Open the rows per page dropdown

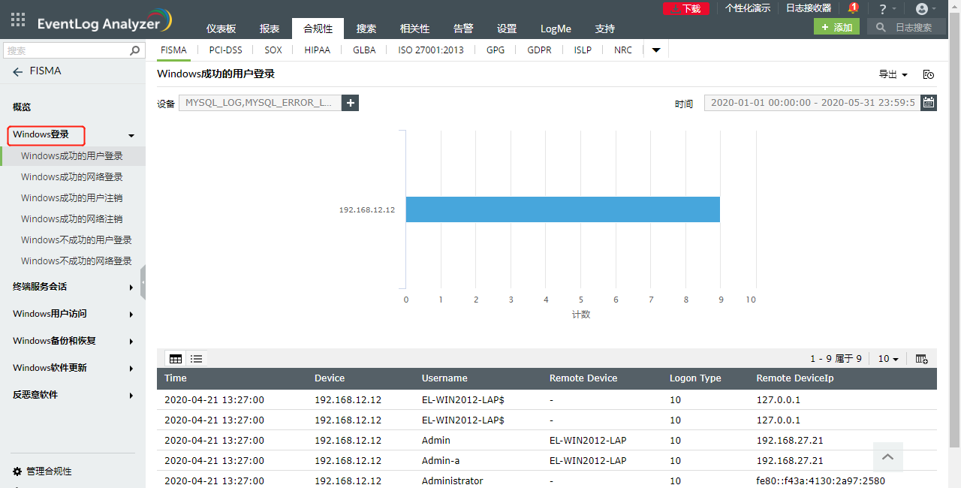(x=888, y=359)
